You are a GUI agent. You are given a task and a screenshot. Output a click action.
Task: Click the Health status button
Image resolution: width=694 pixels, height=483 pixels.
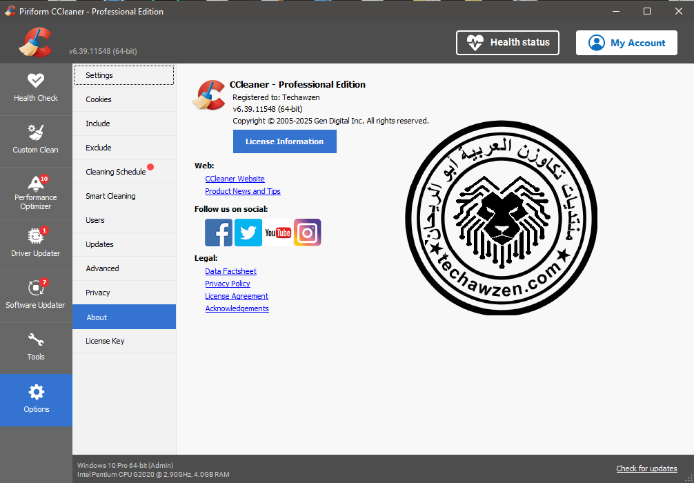(508, 43)
